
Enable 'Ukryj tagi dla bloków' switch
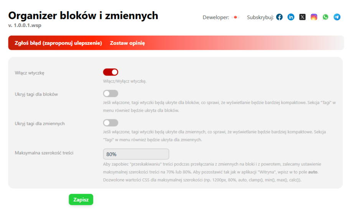coord(111,94)
